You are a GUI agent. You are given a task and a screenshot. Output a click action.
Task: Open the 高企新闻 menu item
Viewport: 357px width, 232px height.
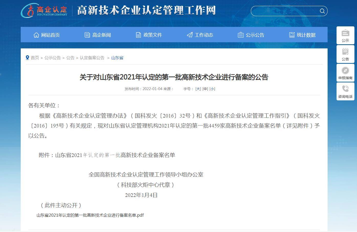(98, 35)
